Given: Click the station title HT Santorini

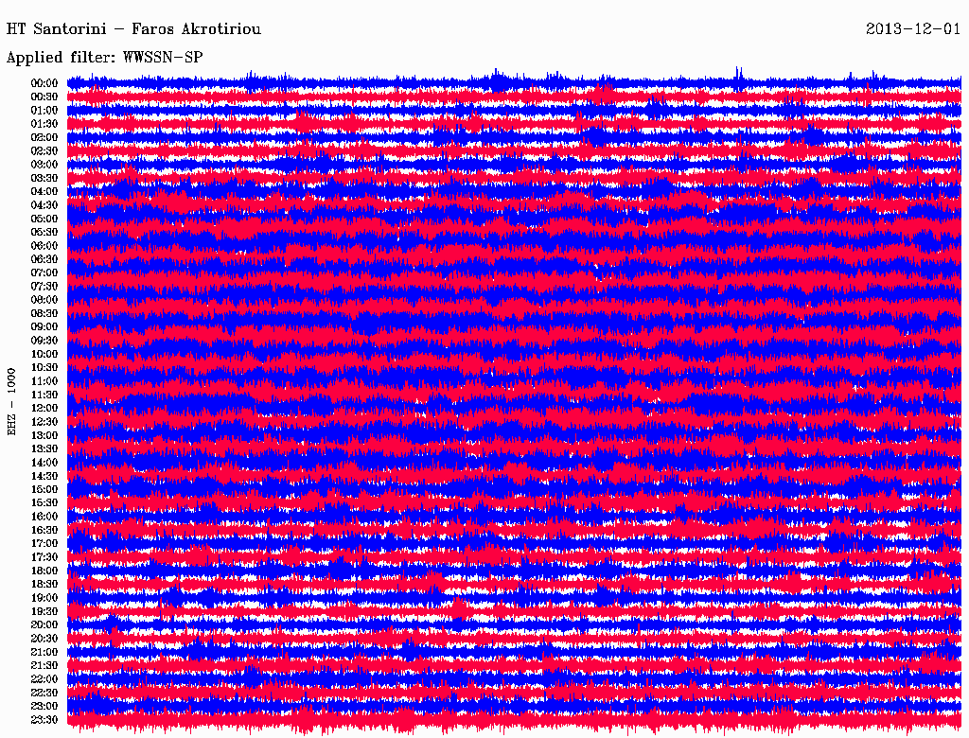Looking at the screenshot, I should point(56,29).
